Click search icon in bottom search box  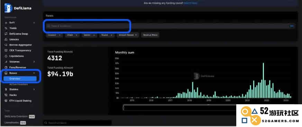pyautogui.click(x=46, y=123)
